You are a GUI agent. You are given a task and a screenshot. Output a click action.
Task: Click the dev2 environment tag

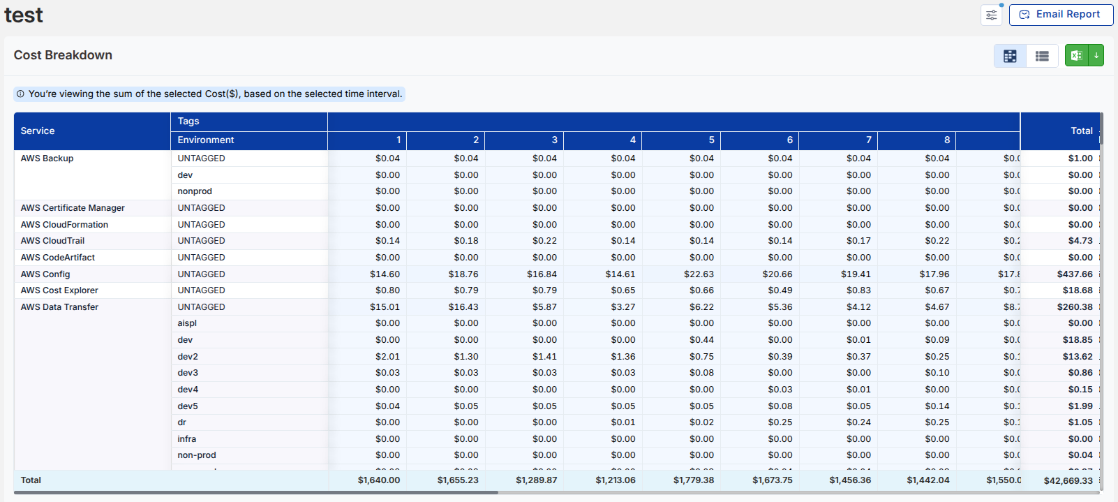coord(188,357)
